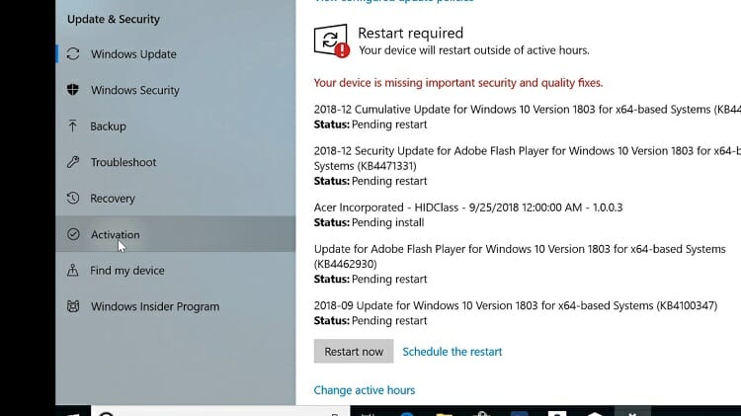Click the Windows Security shield icon
This screenshot has width=741, height=416.
(73, 90)
